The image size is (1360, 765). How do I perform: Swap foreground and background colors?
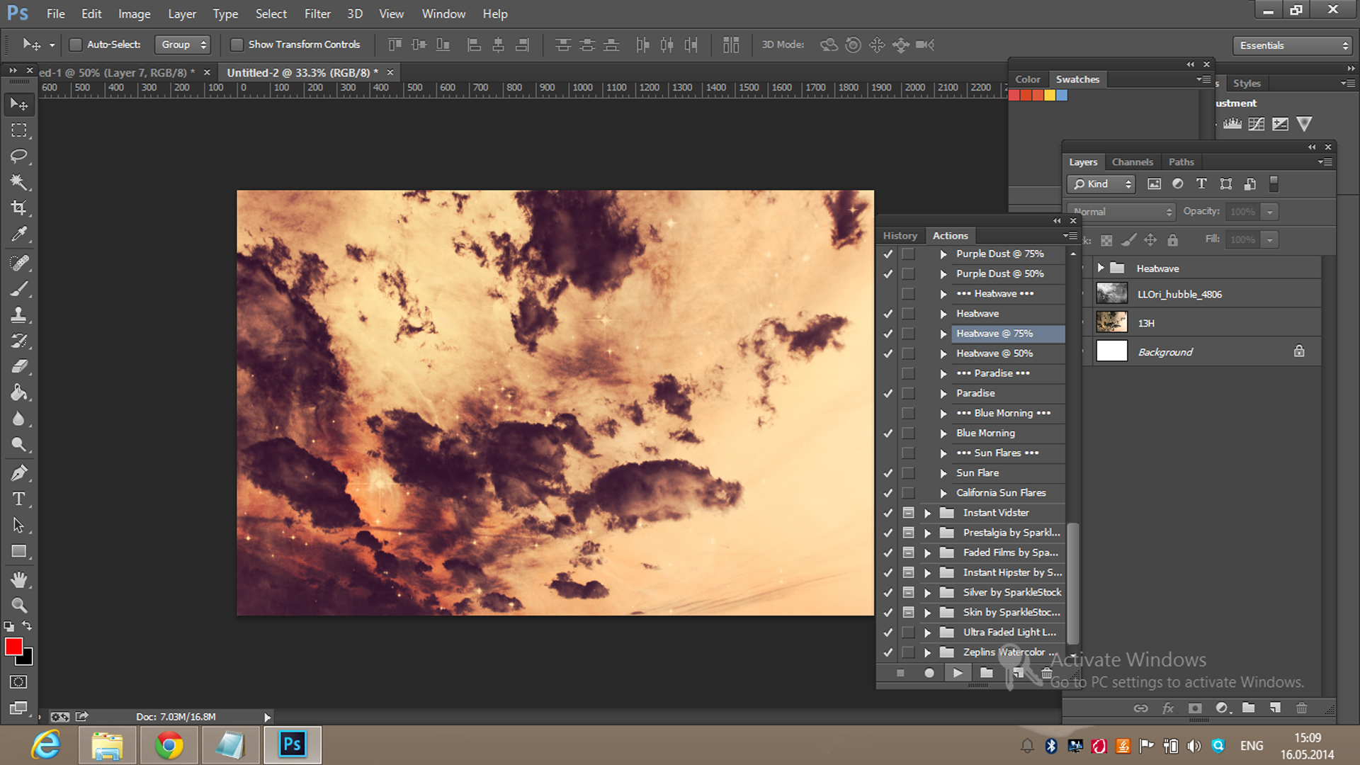[27, 626]
